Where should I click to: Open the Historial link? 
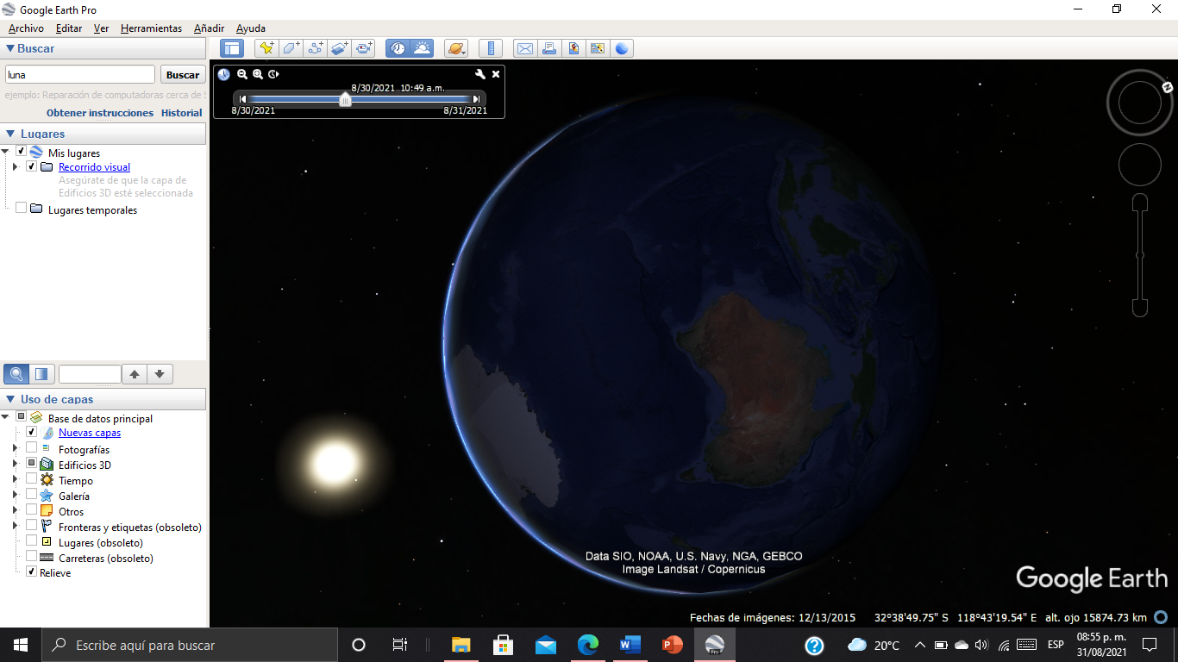click(181, 113)
